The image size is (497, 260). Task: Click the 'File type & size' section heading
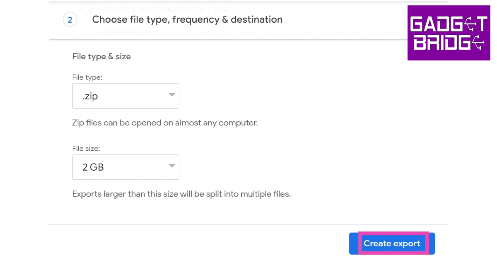coord(101,57)
